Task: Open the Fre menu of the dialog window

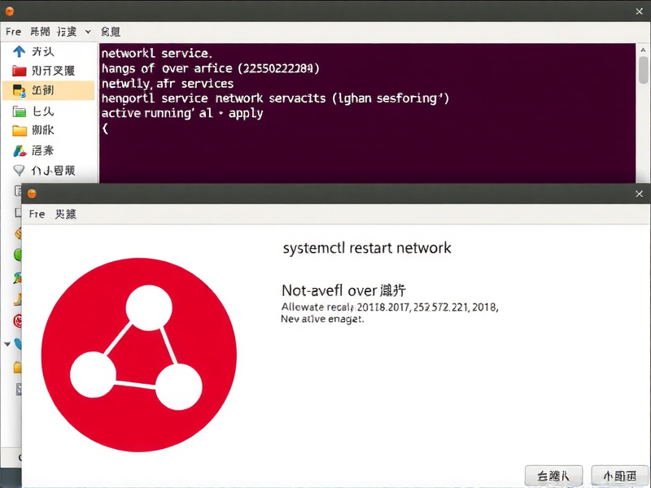Action: pos(37,214)
